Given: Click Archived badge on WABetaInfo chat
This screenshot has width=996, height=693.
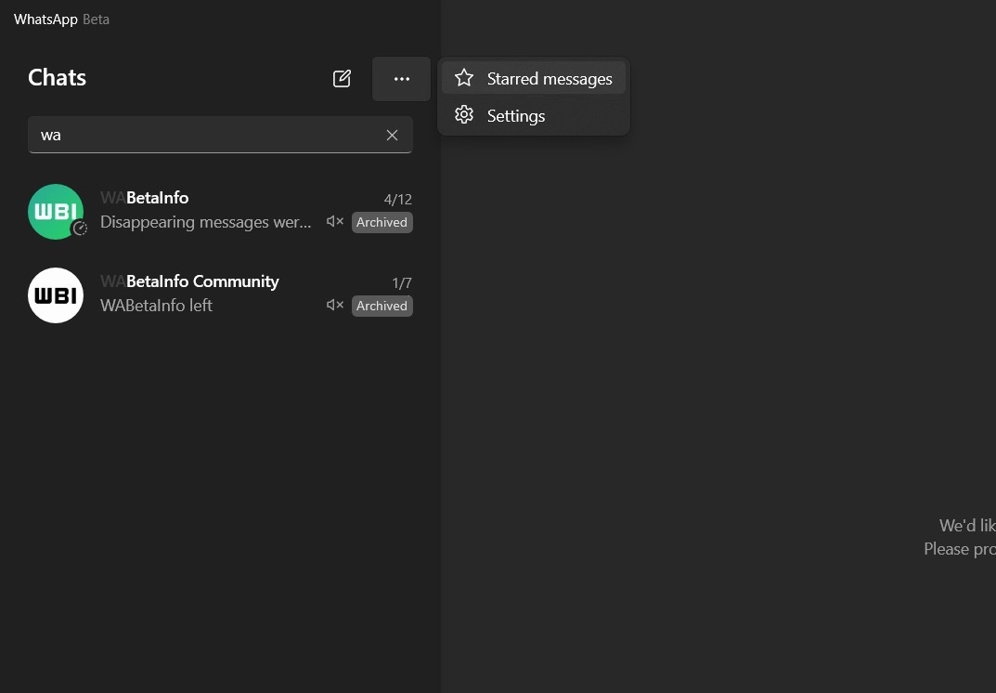Looking at the screenshot, I should (x=382, y=222).
